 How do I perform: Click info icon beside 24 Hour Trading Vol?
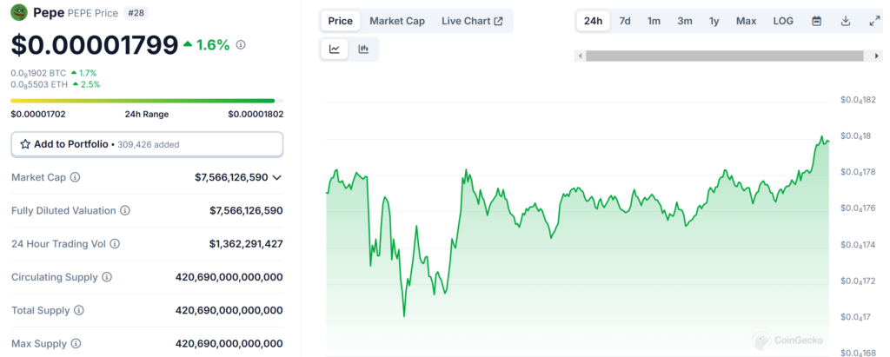(x=115, y=244)
